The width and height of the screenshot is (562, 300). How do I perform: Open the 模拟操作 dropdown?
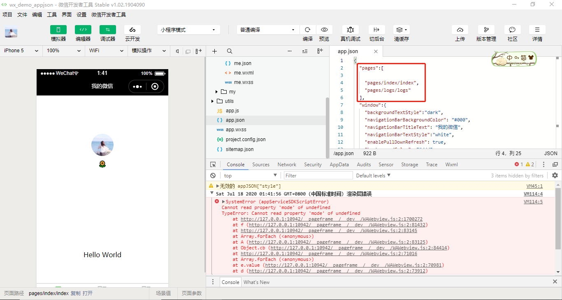click(149, 51)
